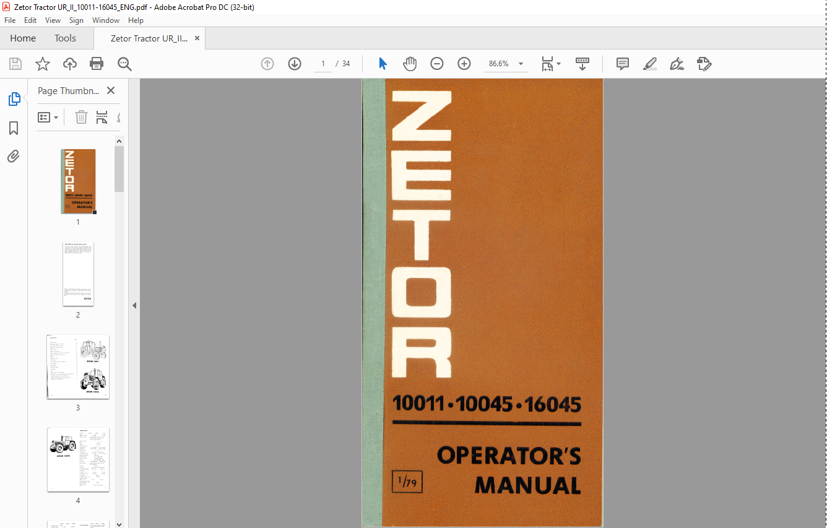Open Bookmarks panel icon
827x528 pixels.
(x=14, y=128)
